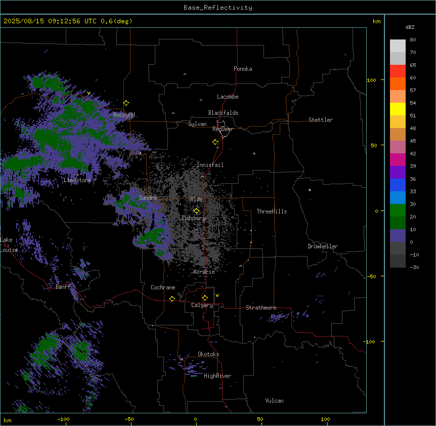The width and height of the screenshot is (436, 426).
Task: Click the Sylvan map label
Action: 197,124
